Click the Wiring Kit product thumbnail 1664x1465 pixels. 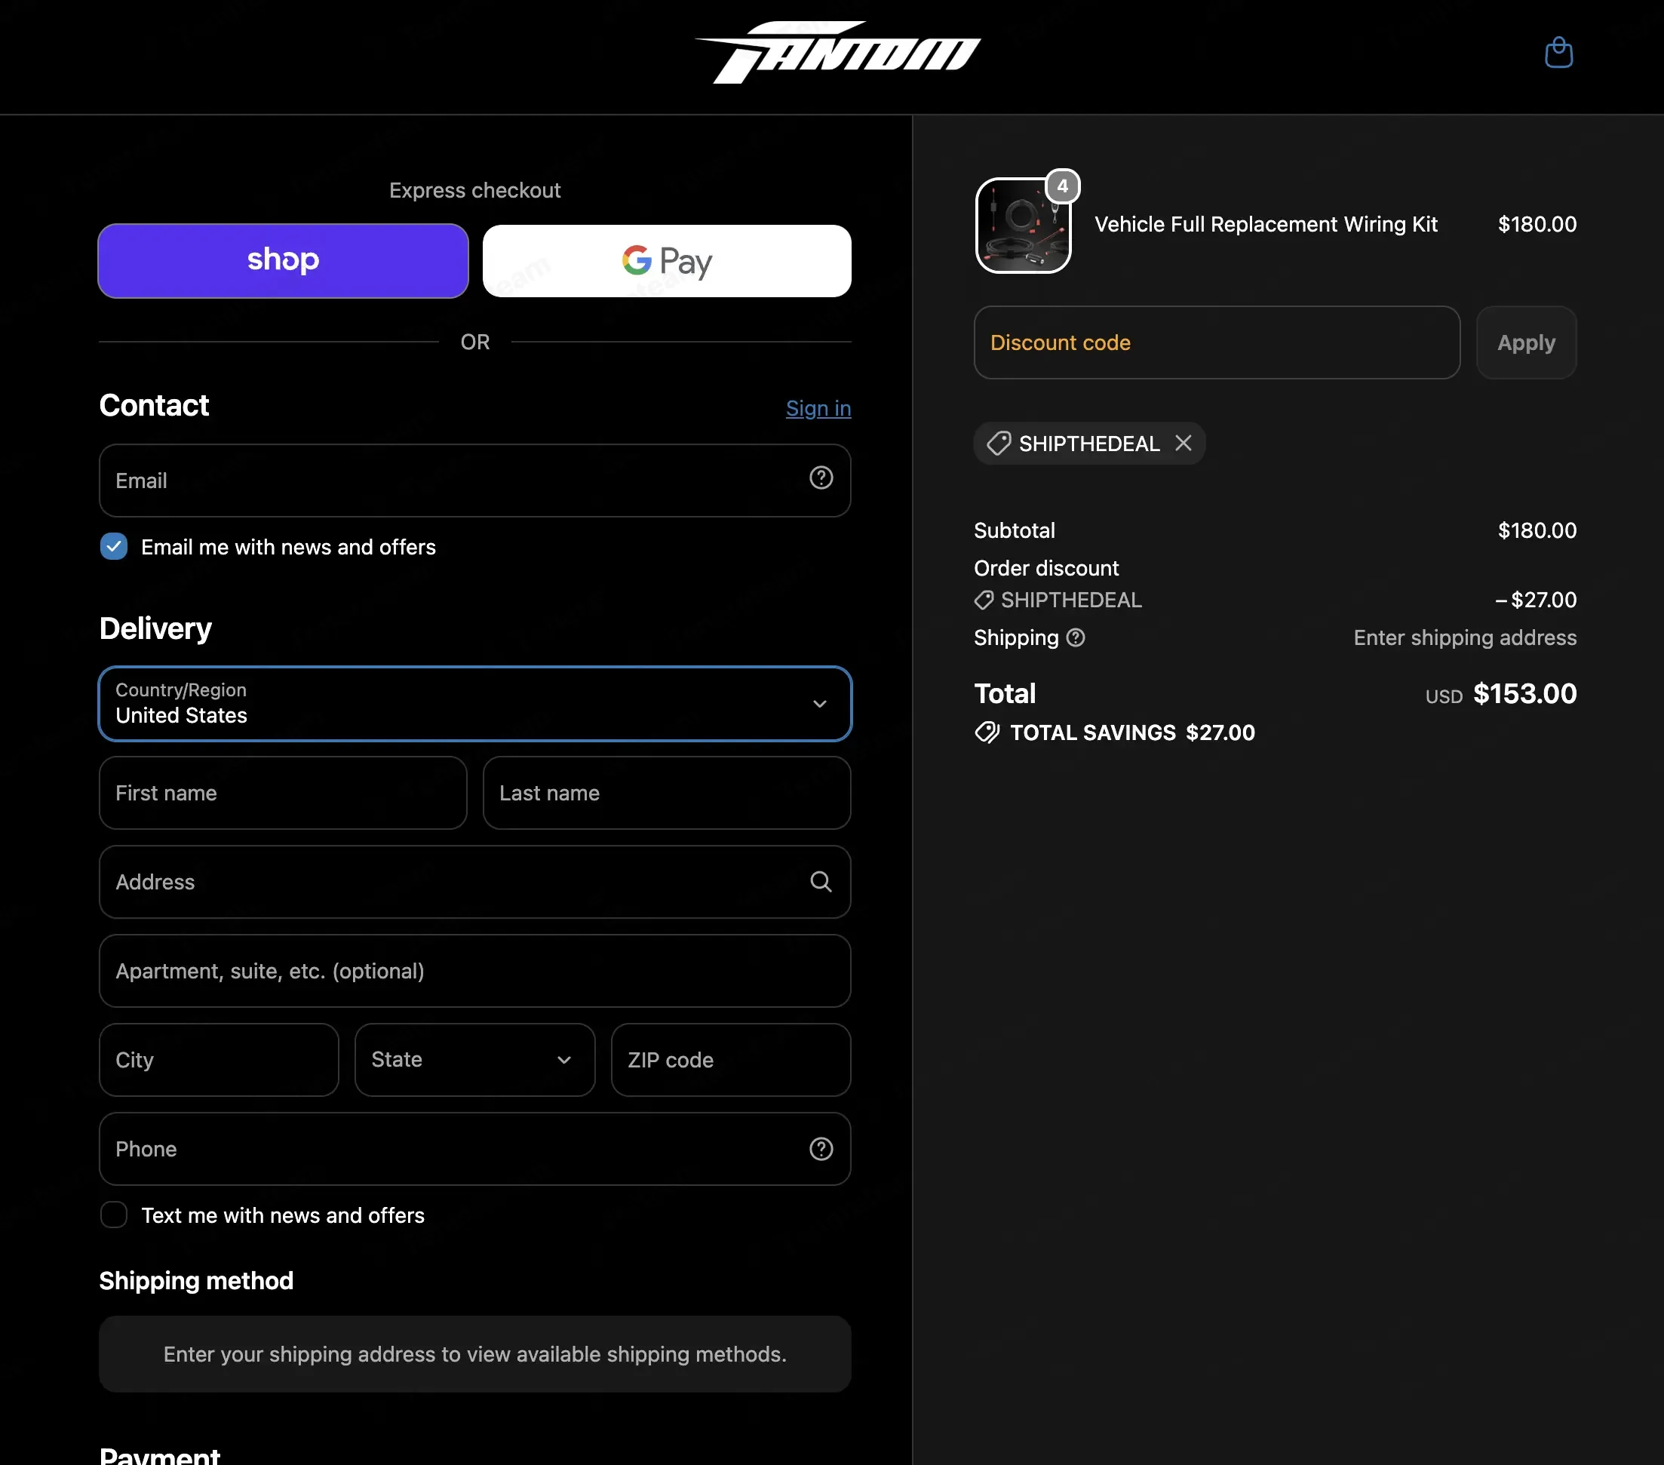tap(1023, 226)
